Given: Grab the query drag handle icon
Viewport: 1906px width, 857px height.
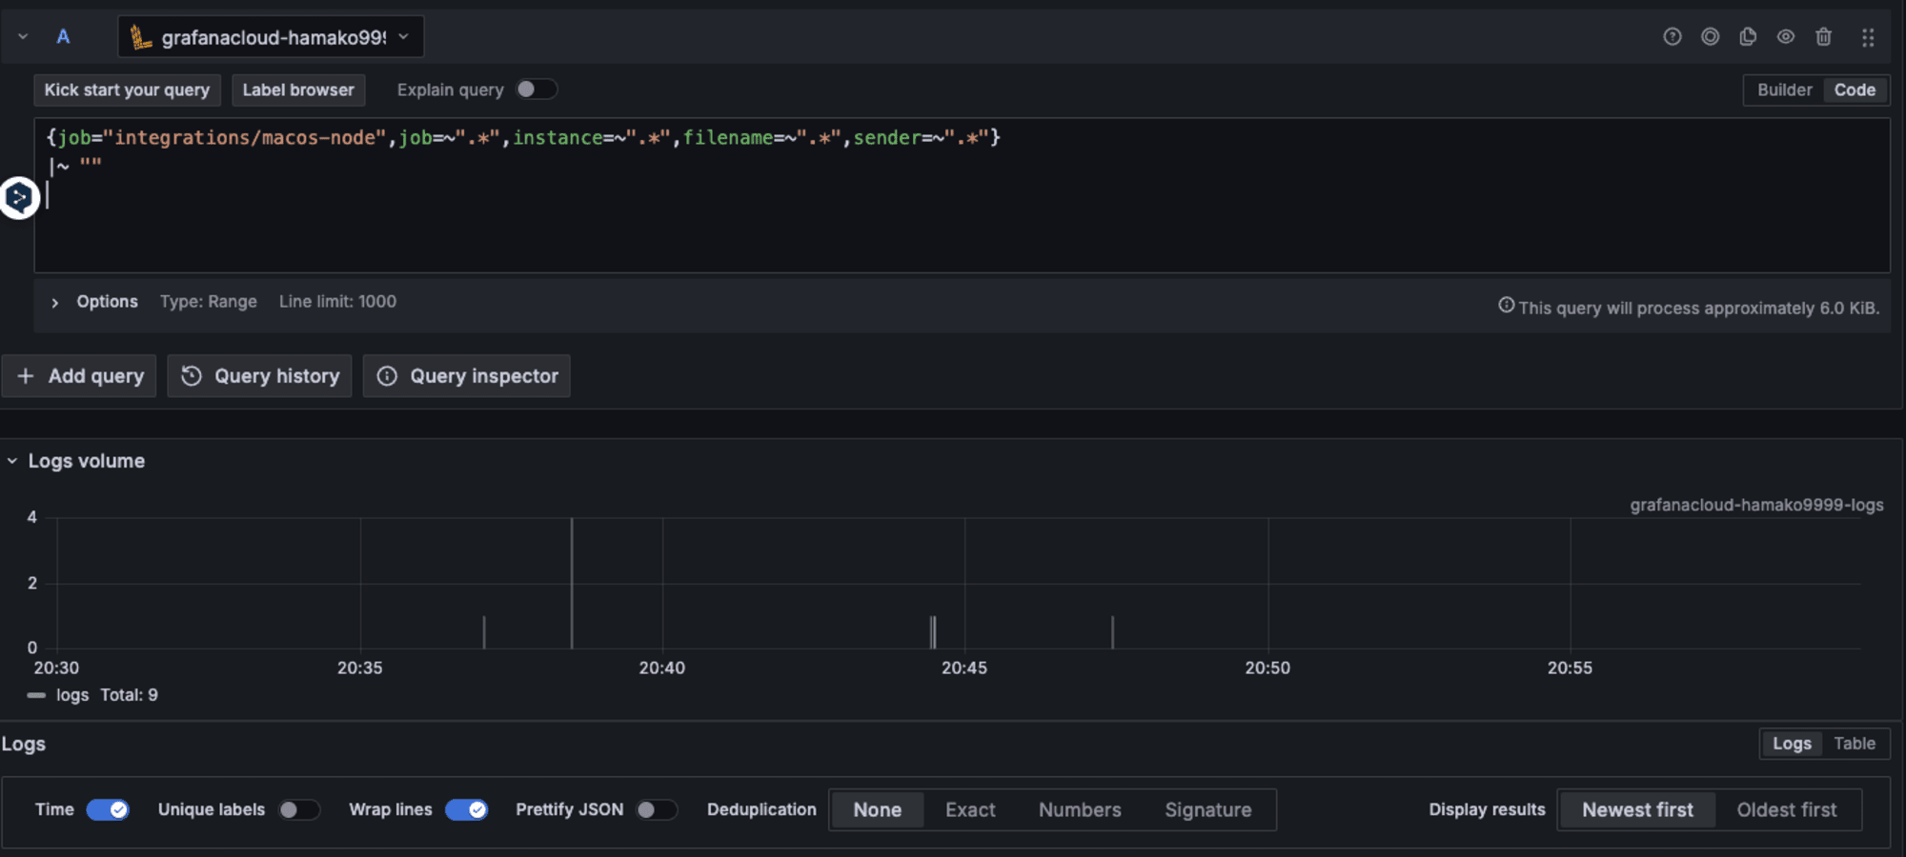Looking at the screenshot, I should pyautogui.click(x=1868, y=37).
